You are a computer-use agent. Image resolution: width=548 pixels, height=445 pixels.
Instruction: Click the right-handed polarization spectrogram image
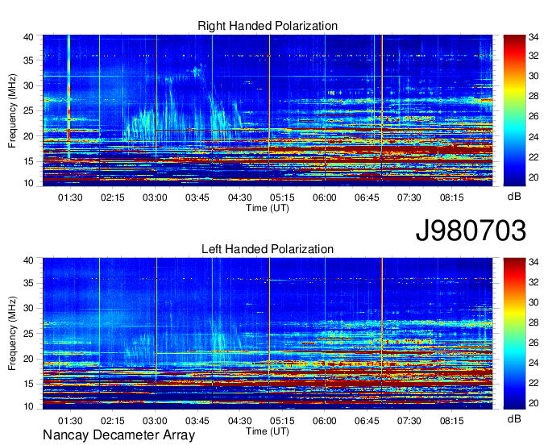click(x=268, y=110)
